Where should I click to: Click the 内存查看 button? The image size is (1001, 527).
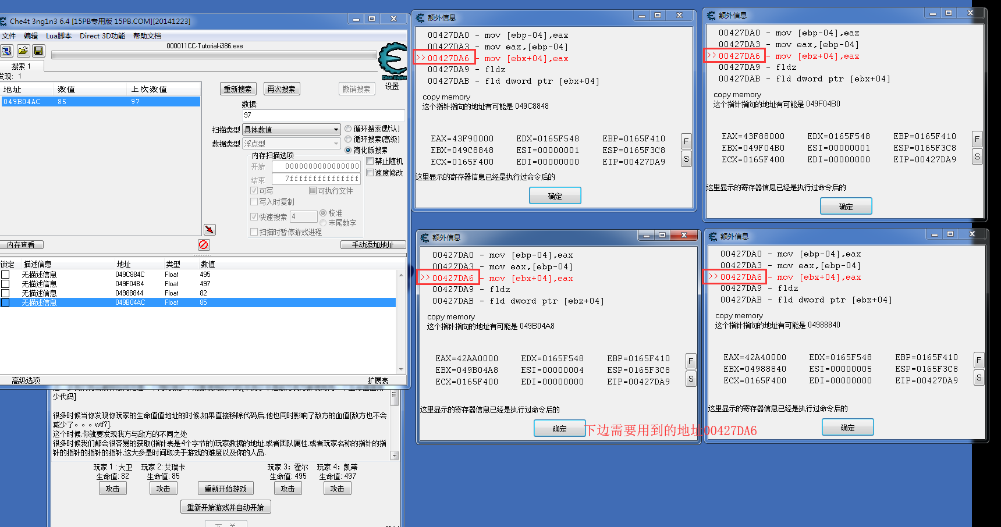click(21, 245)
